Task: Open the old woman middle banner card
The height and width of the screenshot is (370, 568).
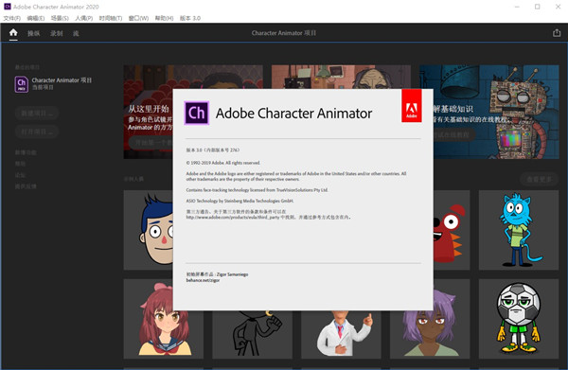Action: click(x=341, y=77)
